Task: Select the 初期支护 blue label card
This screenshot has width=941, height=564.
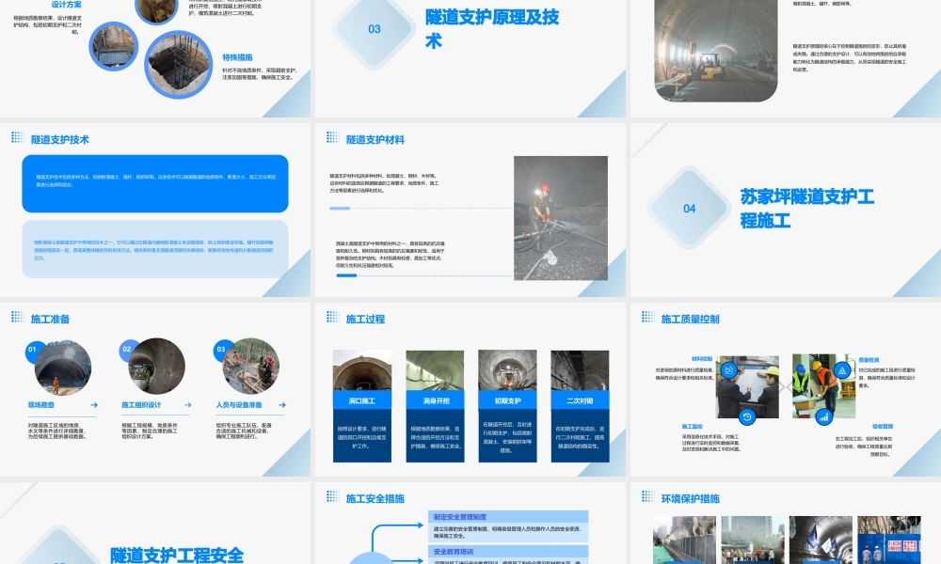Action: coord(508,400)
